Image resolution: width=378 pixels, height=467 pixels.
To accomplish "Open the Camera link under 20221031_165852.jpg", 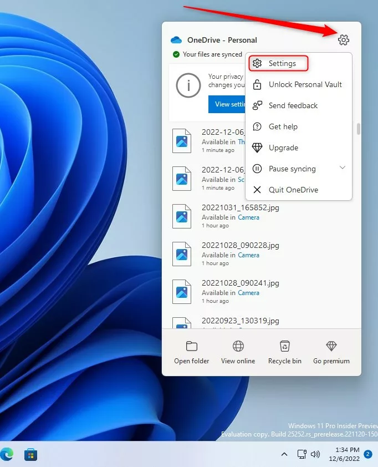I will (248, 217).
